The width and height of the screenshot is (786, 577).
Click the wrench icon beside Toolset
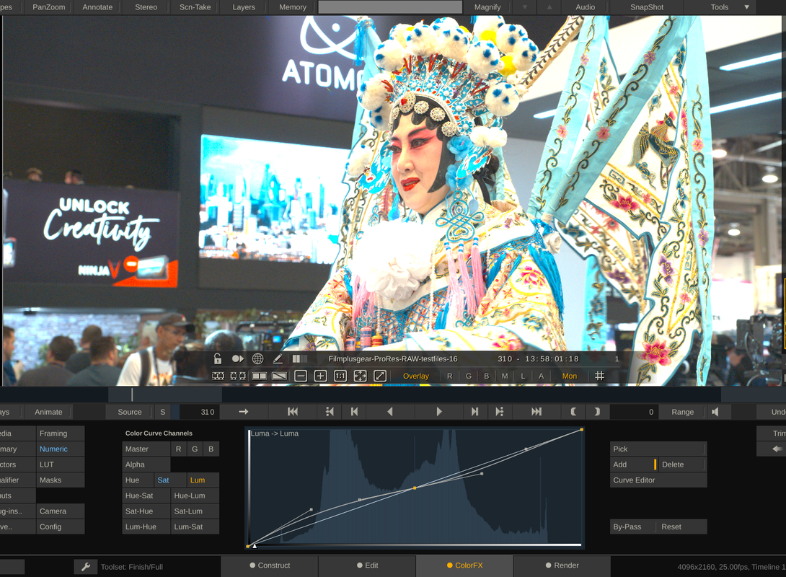click(86, 566)
